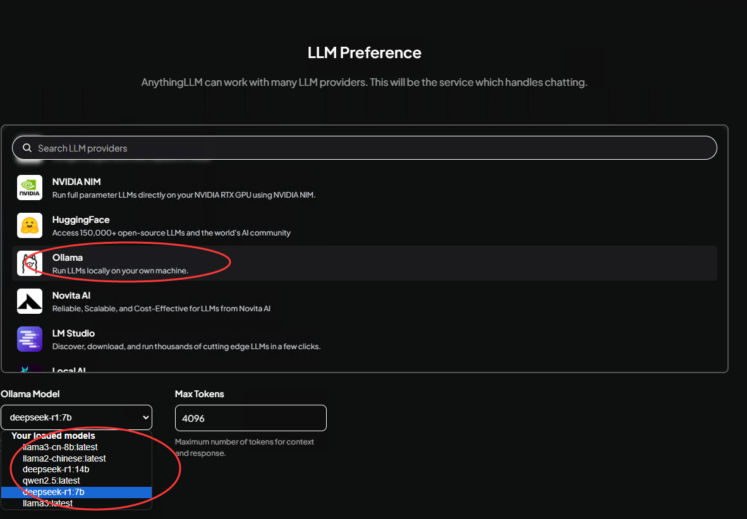747x519 pixels.
Task: Select highlighted deepseek-r1:7b option
Action: pos(54,492)
